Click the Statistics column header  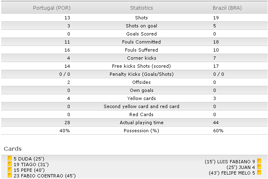tap(141, 8)
